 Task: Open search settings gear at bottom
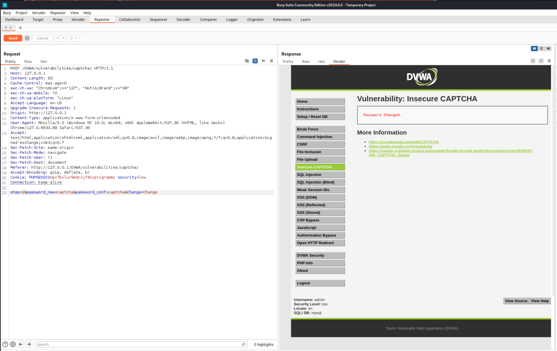13,344
